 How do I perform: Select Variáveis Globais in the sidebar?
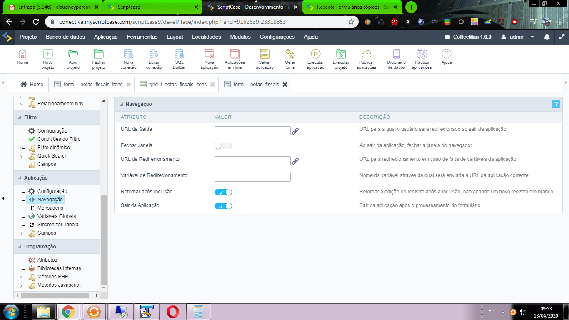coord(57,216)
